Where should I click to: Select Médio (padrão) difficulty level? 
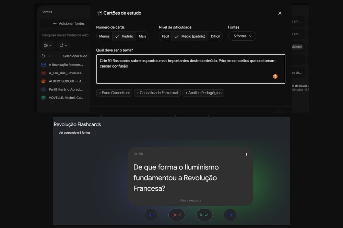190,36
